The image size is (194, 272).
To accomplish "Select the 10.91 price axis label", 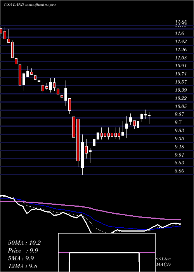I will coord(181,66).
